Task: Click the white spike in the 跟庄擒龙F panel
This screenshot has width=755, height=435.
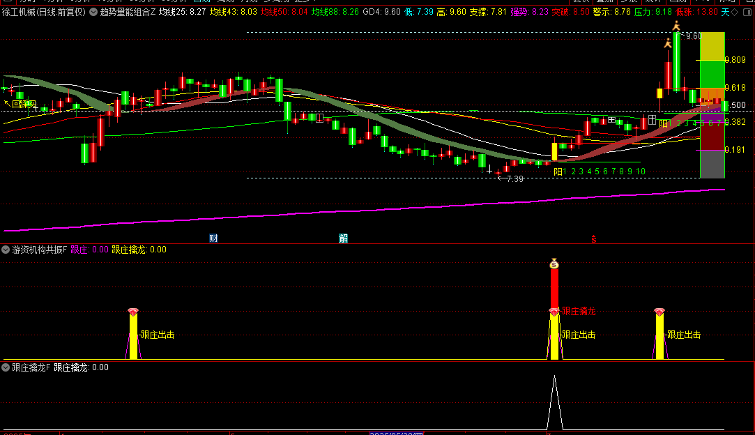Action: [555, 403]
